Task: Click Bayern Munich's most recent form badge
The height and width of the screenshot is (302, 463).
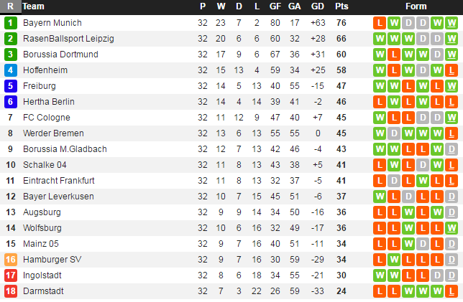Action: [451, 23]
